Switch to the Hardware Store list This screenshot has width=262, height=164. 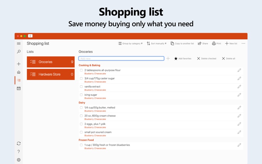pyautogui.click(x=51, y=74)
